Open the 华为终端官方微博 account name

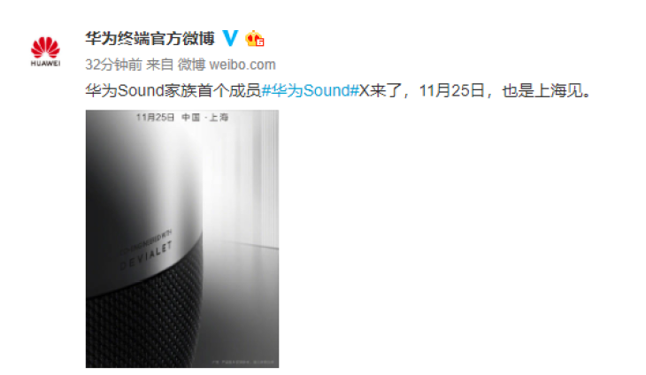pos(150,38)
